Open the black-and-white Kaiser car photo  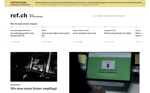coord(34,67)
